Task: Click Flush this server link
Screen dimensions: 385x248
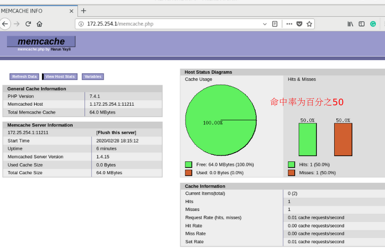Action: pos(116,132)
